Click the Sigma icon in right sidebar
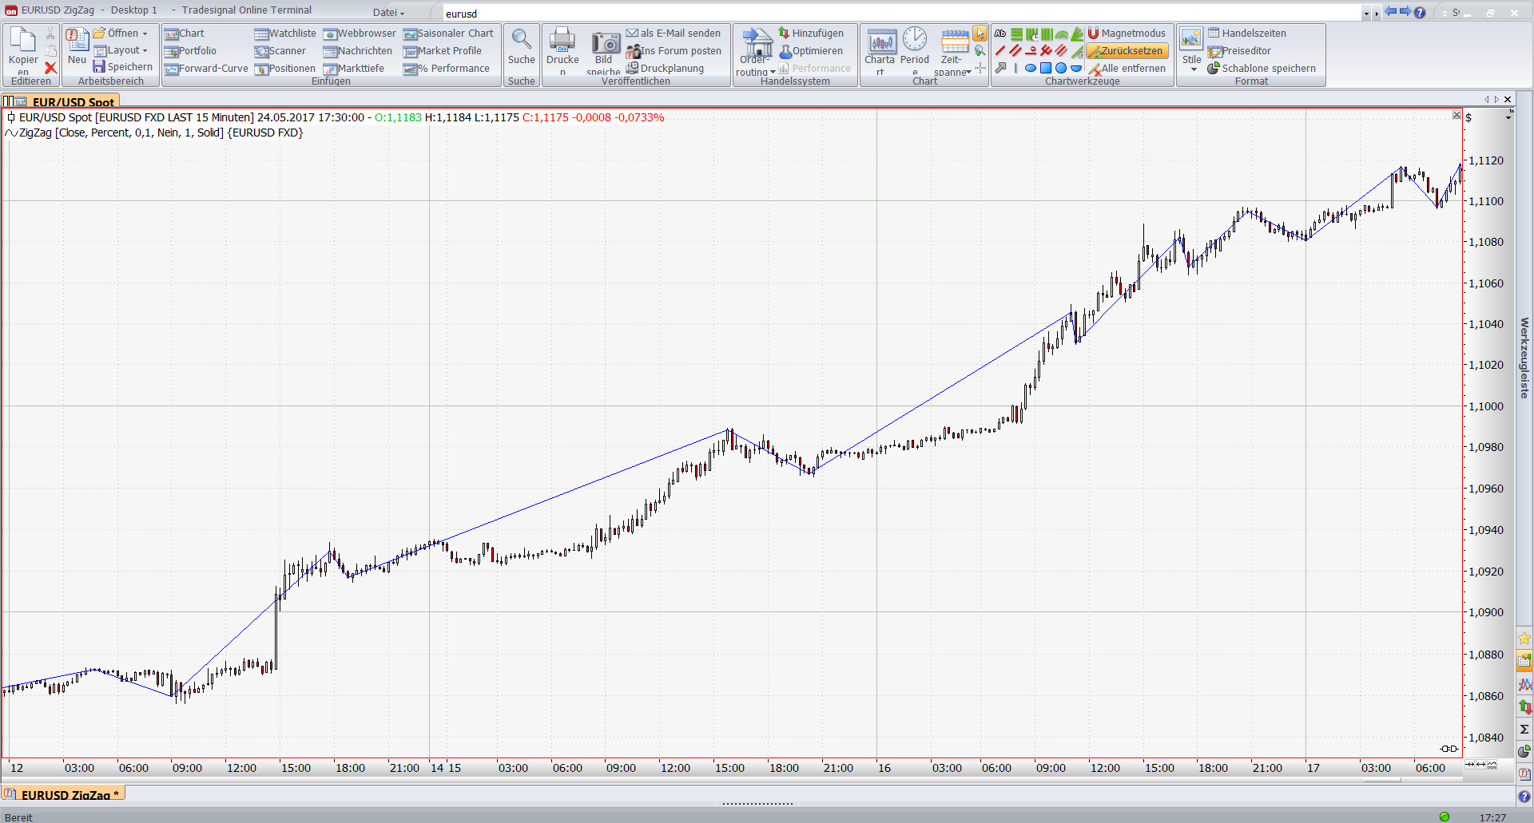The height and width of the screenshot is (823, 1534). [x=1524, y=729]
